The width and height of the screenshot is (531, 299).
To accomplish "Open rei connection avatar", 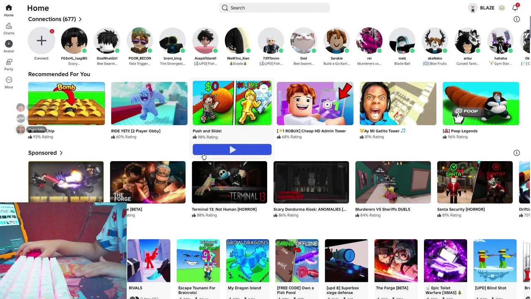I will pyautogui.click(x=369, y=41).
